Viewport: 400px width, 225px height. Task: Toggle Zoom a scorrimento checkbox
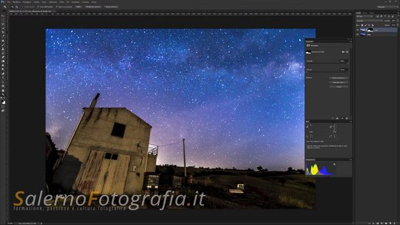tap(56, 7)
